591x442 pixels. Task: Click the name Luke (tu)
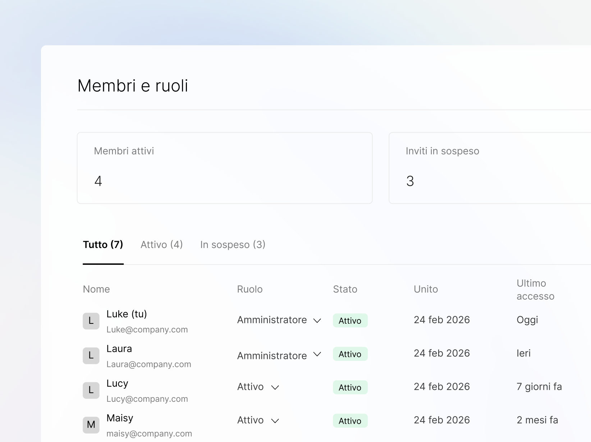tap(127, 314)
